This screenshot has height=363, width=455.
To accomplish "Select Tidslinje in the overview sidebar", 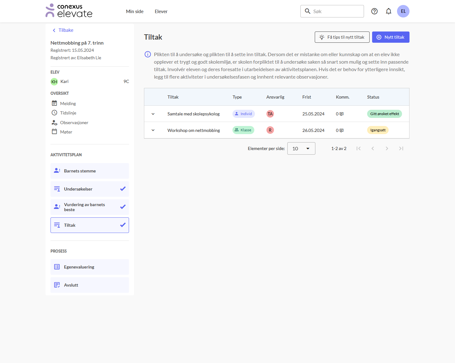I will coord(68,113).
